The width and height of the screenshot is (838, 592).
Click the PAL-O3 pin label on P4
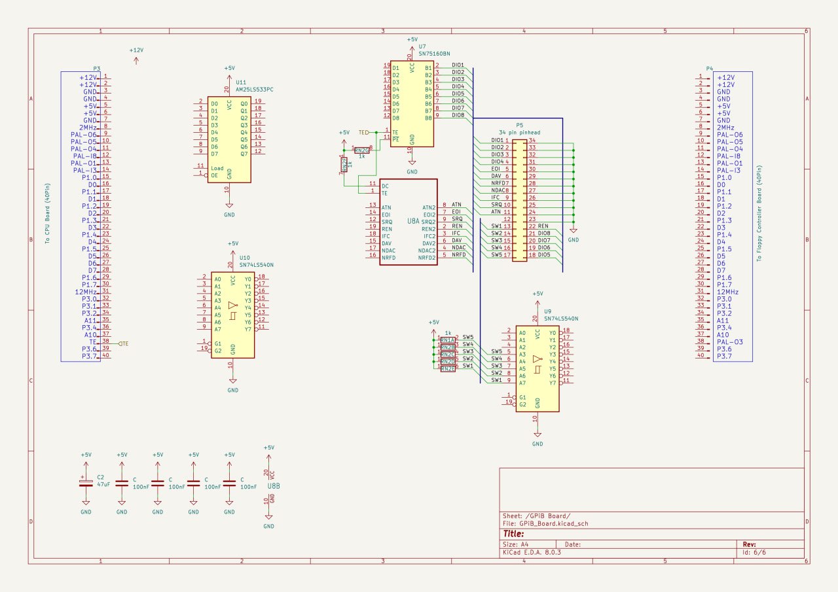(728, 341)
